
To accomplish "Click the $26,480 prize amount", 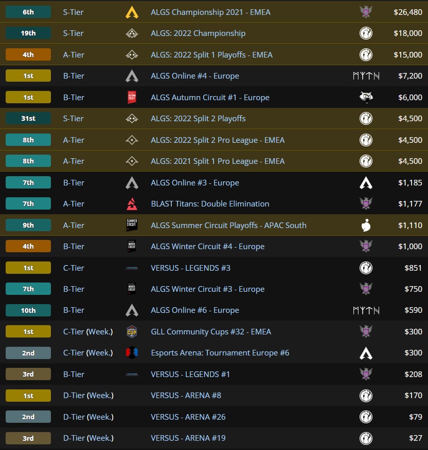I will point(408,12).
